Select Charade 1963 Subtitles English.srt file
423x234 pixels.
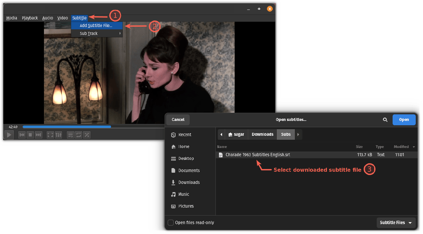click(x=258, y=155)
